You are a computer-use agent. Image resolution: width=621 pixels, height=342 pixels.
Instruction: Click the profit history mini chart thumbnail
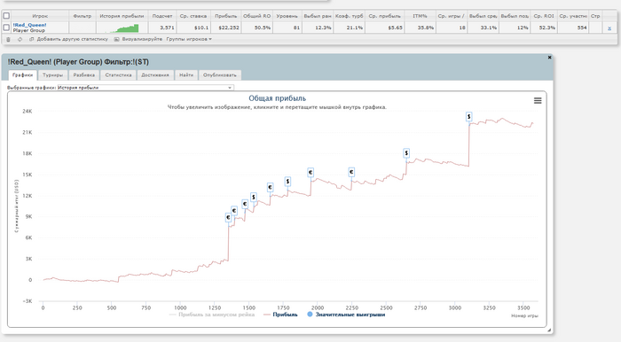122,27
